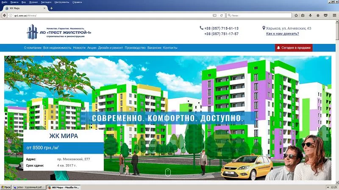Click the Современно. Комфортно. Доступно. banner text
The image size is (339, 190).
(x=168, y=118)
